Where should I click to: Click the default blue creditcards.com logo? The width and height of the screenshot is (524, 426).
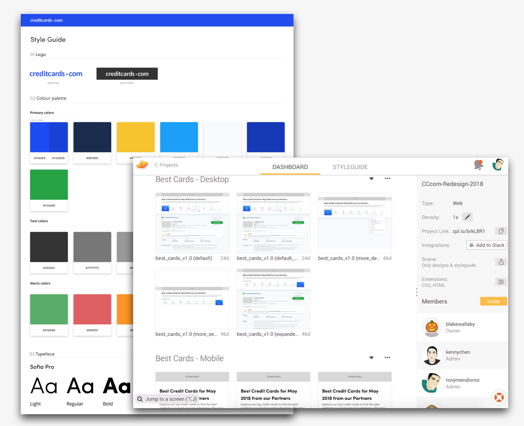coord(56,74)
